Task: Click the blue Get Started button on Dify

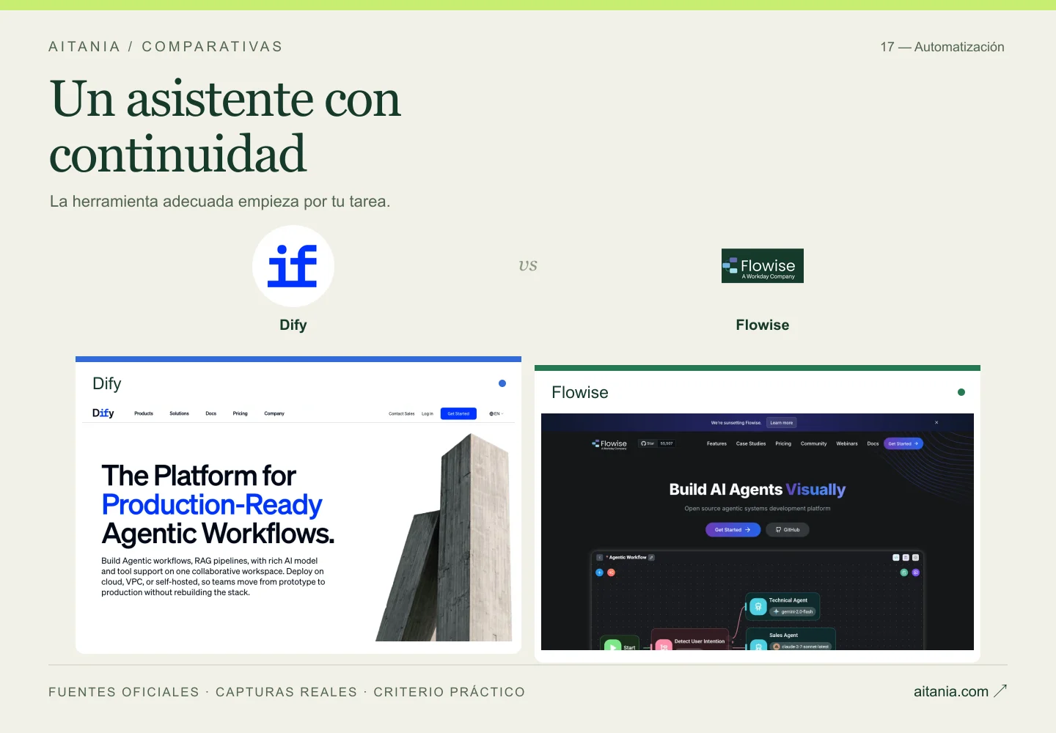Action: [x=458, y=413]
